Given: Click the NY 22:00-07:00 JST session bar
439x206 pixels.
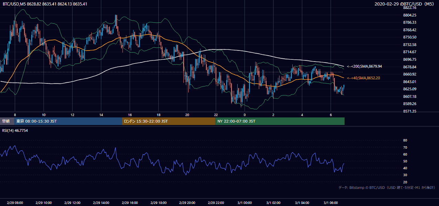Looking at the screenshot, I should point(280,121).
